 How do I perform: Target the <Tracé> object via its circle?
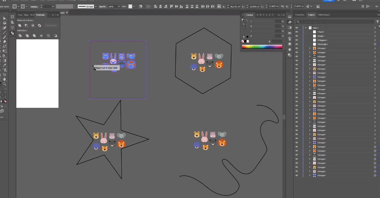[375, 32]
